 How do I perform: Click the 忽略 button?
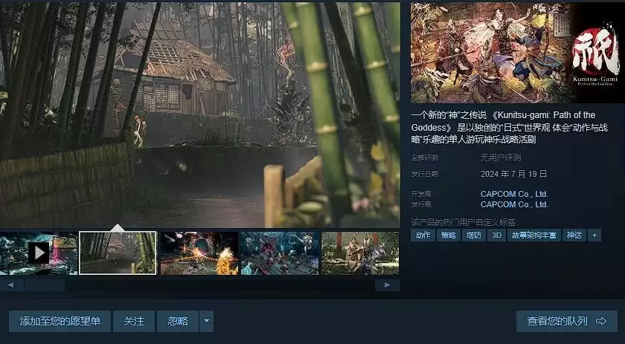pos(178,321)
